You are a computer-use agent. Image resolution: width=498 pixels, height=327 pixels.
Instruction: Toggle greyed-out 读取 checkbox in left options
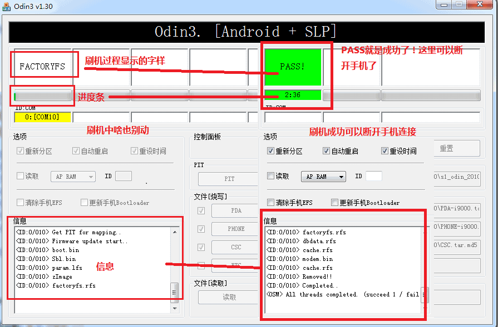[21, 176]
